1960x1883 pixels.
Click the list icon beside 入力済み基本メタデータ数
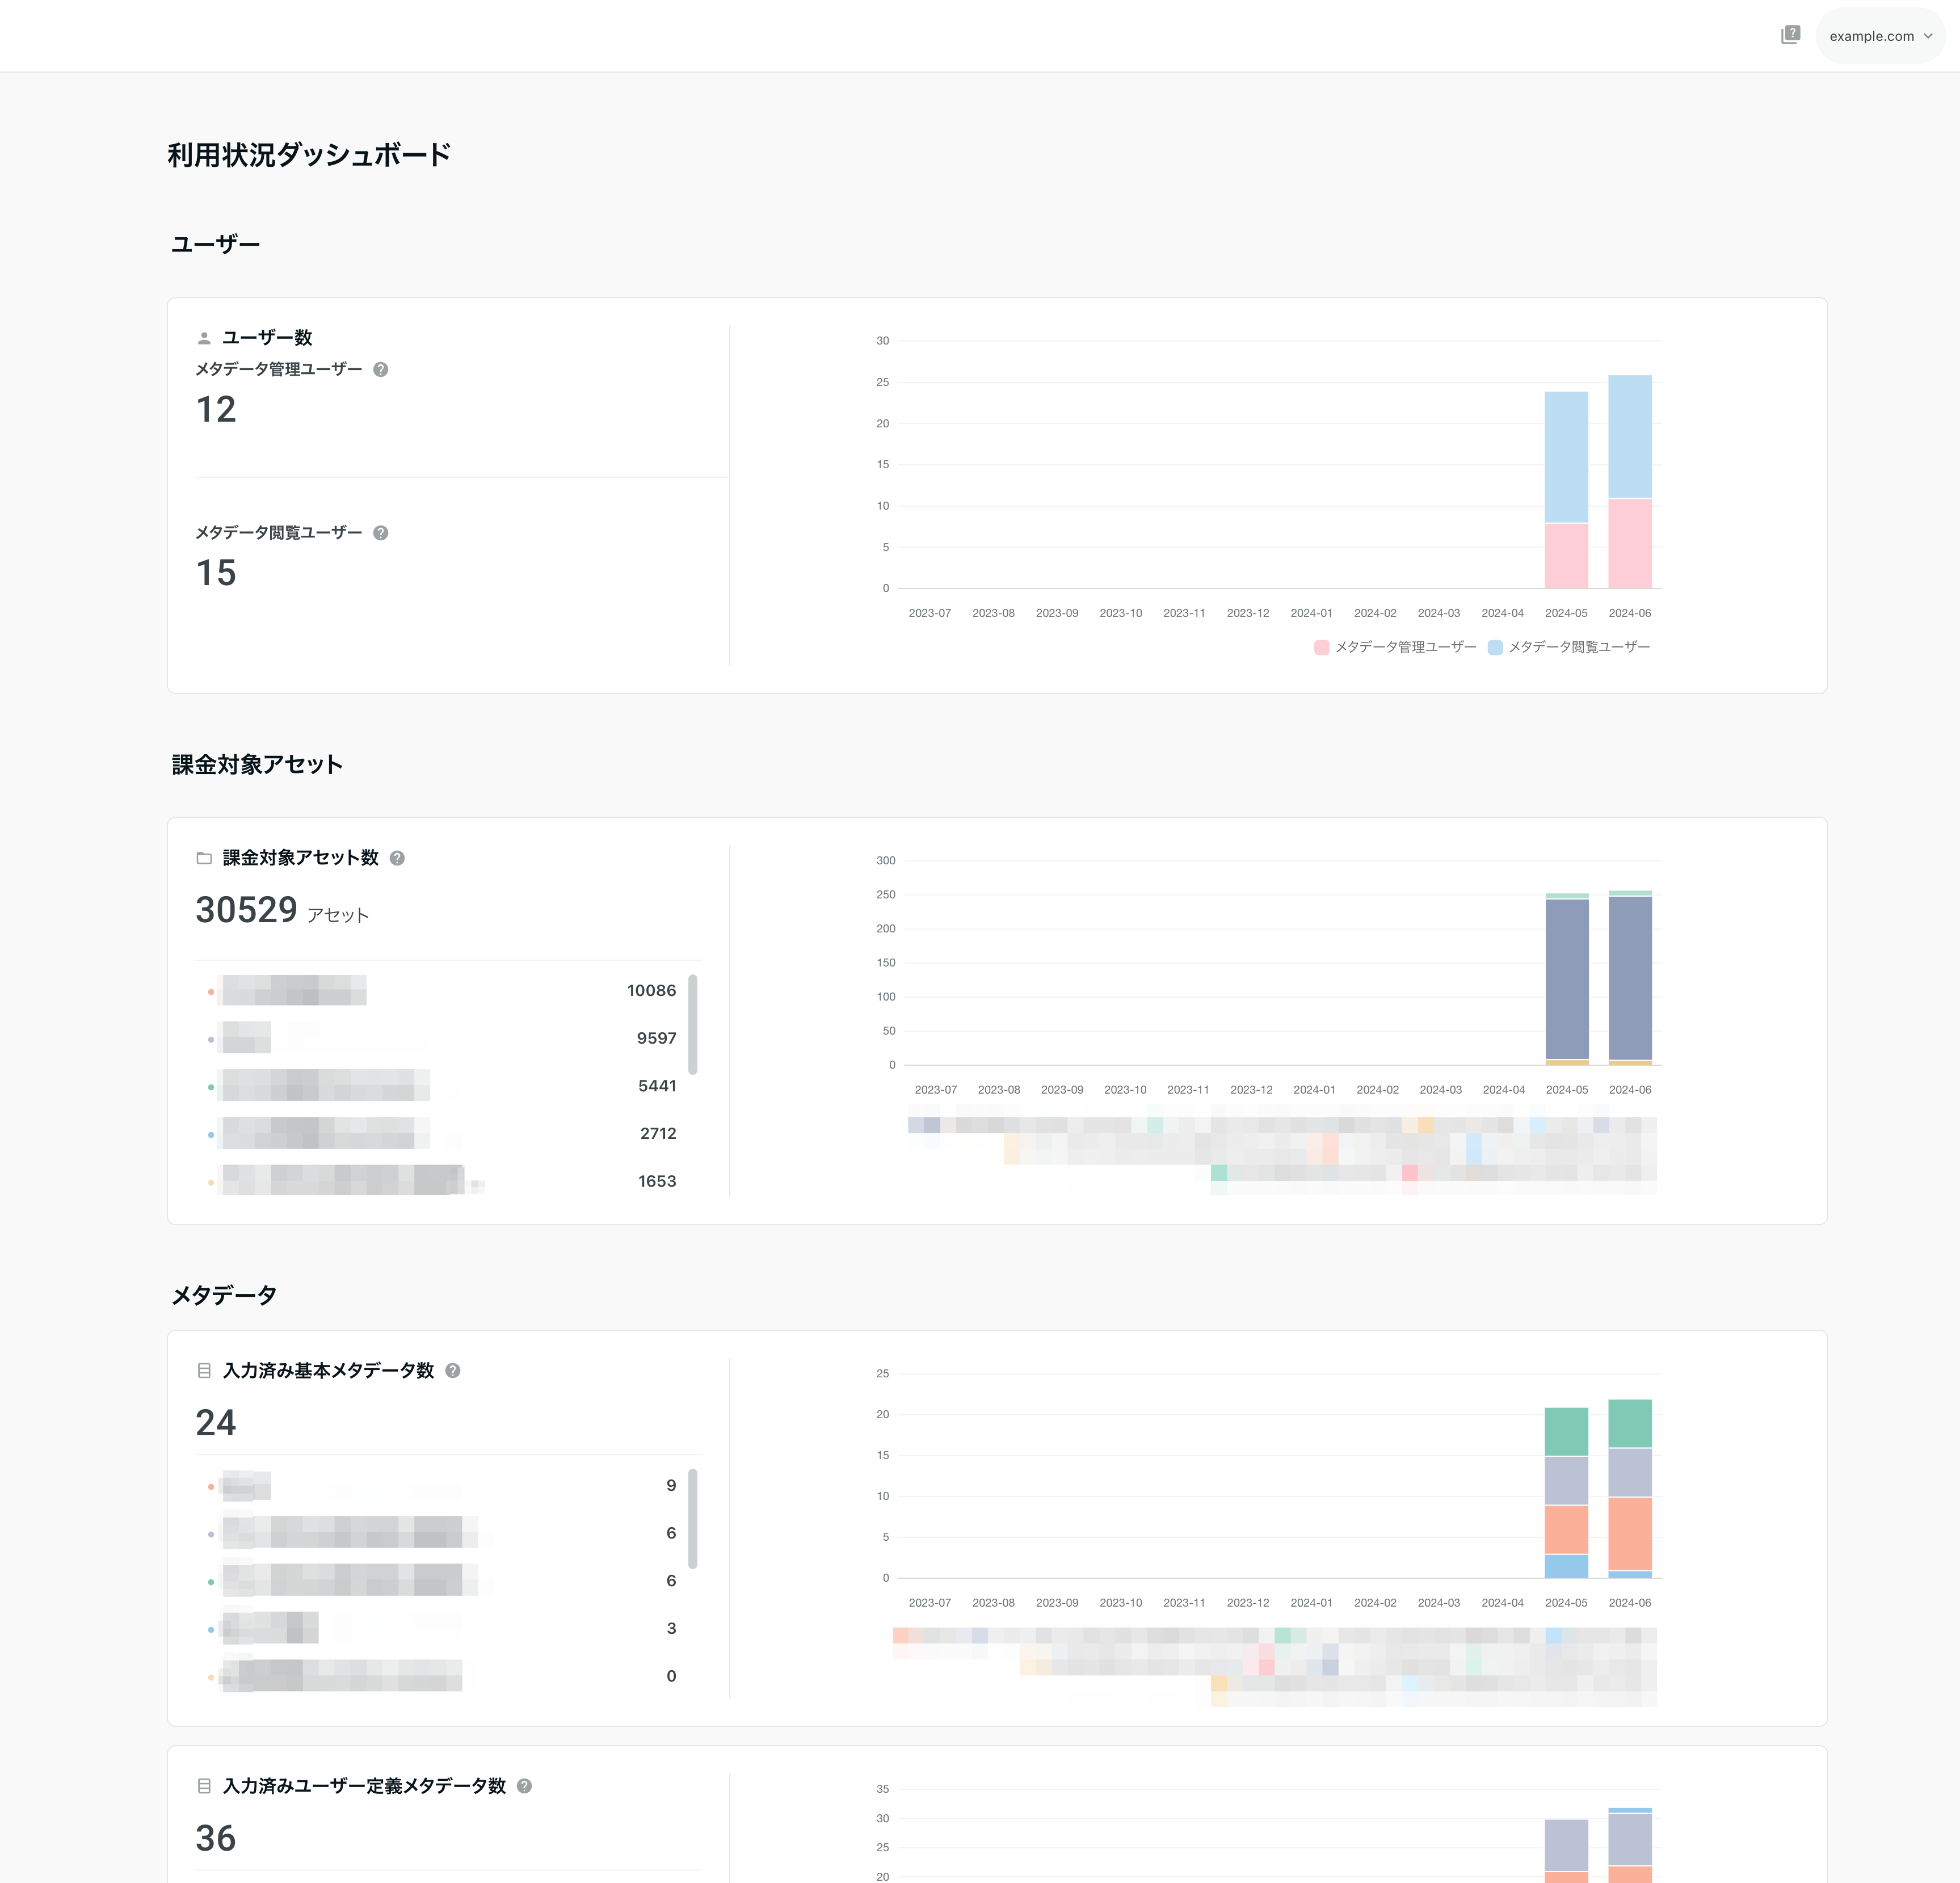pyautogui.click(x=204, y=1371)
